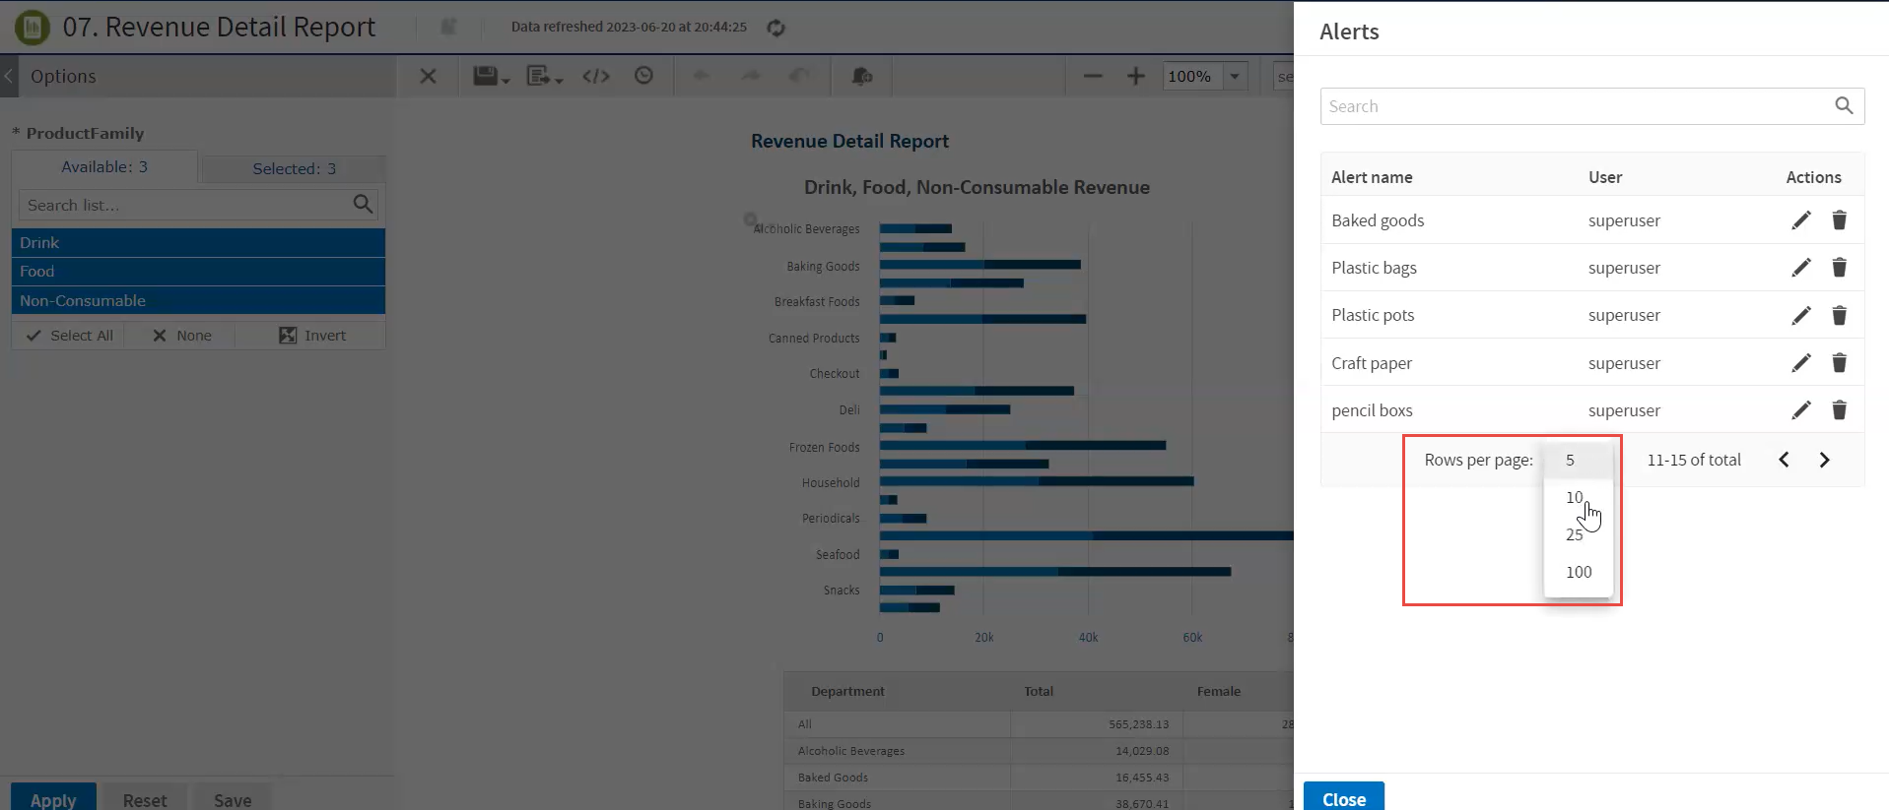The height and width of the screenshot is (810, 1889).
Task: Zoom out with minus icon
Action: (x=1093, y=76)
